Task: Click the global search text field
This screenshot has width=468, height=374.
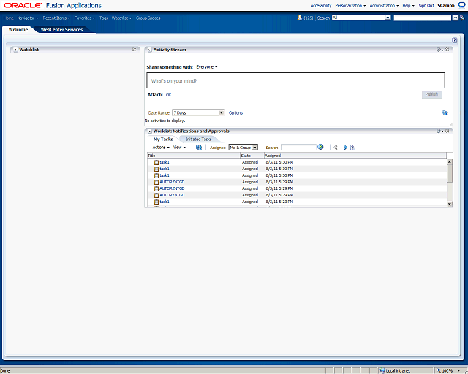Action: click(x=423, y=18)
